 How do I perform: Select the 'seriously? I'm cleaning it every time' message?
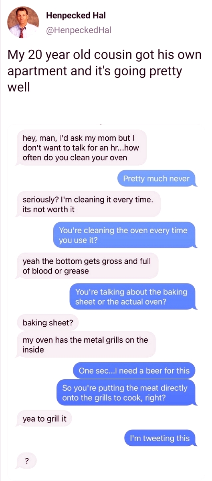click(x=89, y=204)
